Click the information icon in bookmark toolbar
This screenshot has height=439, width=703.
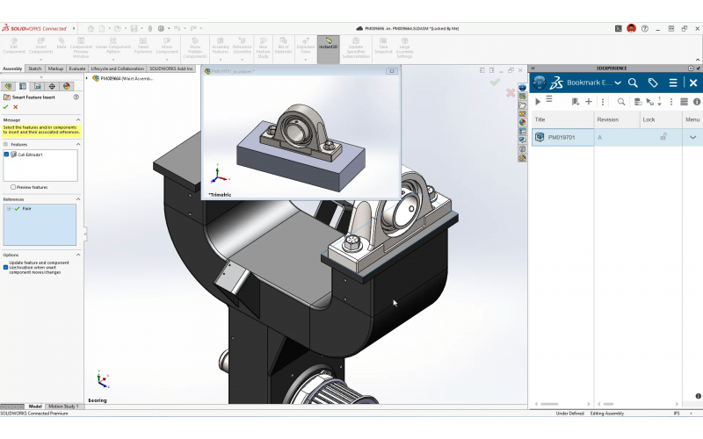coord(699,102)
